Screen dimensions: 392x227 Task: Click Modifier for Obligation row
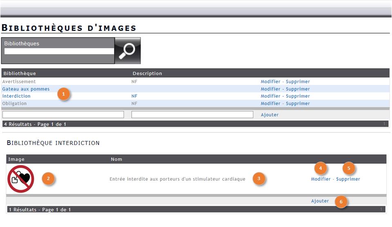pos(271,104)
